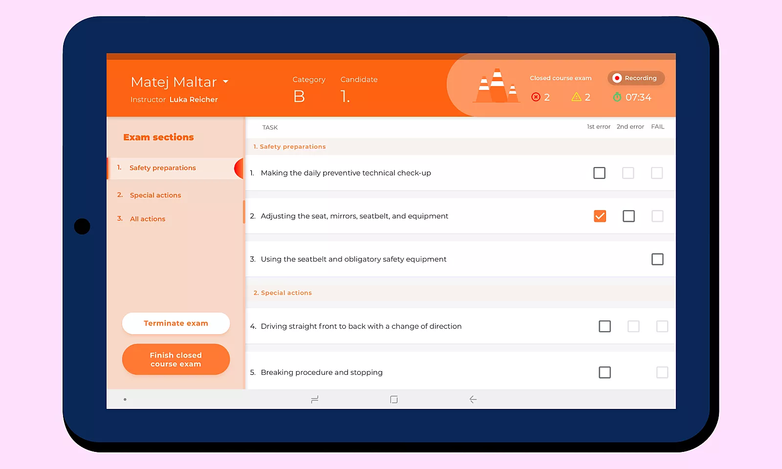782x469 pixels.
Task: Click the yellow warning triangle icon
Action: point(576,97)
